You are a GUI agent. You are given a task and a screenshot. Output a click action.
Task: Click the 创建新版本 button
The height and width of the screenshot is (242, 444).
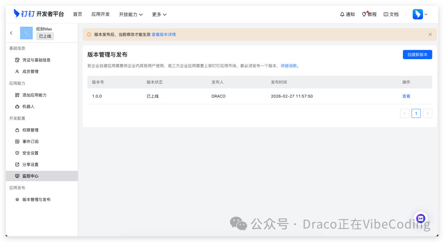[417, 54]
